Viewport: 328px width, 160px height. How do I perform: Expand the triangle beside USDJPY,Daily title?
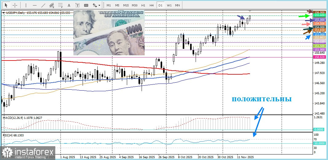click(4, 13)
